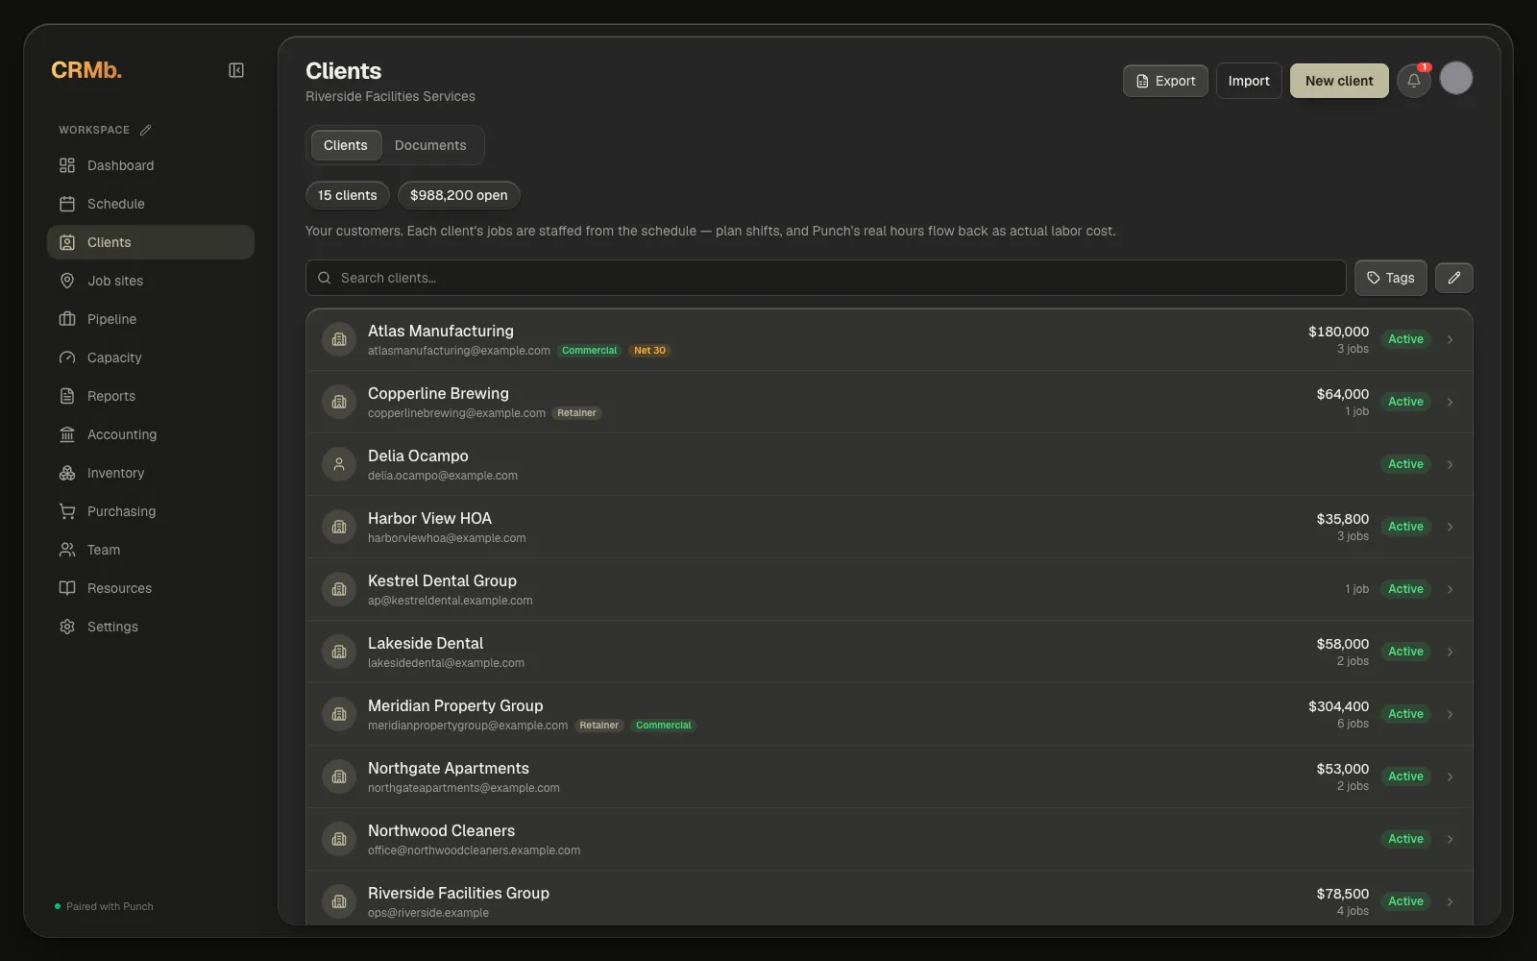Click Import button
1537x961 pixels.
point(1249,81)
